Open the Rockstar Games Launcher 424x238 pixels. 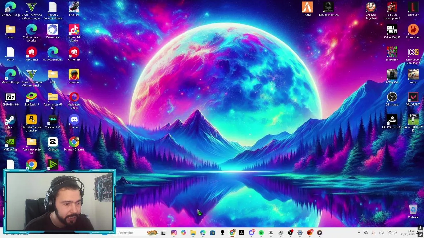(x=31, y=123)
